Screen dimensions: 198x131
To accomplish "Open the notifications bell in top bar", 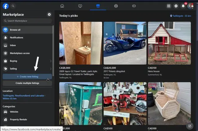I will coord(183,6).
